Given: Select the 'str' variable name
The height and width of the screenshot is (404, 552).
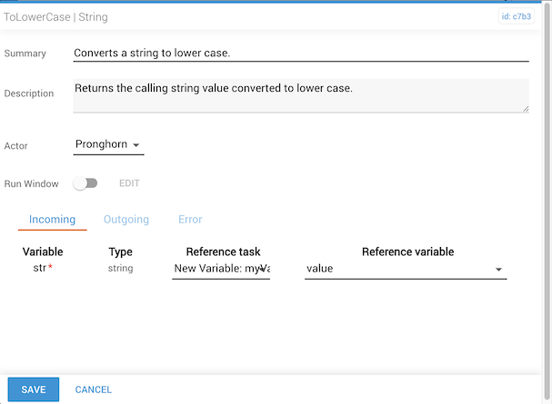Looking at the screenshot, I should [40, 269].
